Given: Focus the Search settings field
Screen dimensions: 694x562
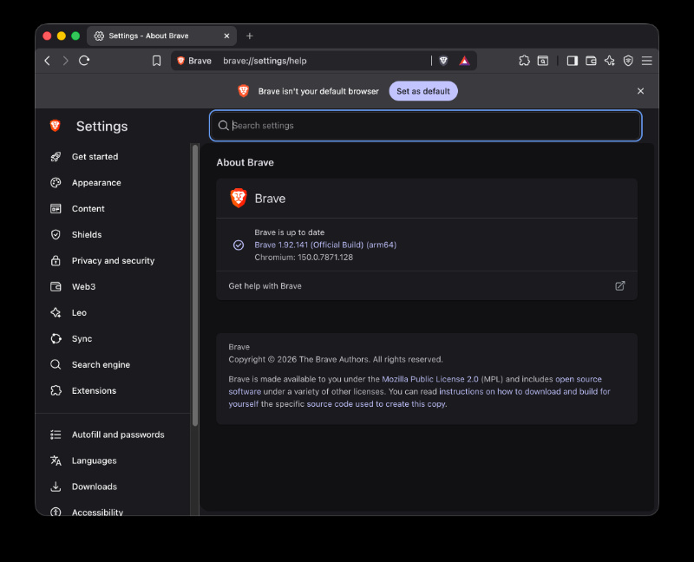Looking at the screenshot, I should click(x=425, y=126).
